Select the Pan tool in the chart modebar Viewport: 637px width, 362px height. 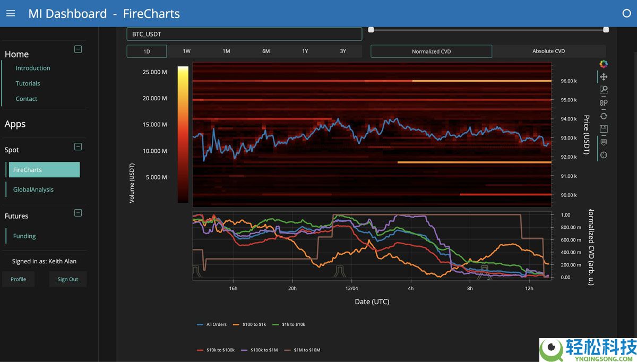[x=604, y=76]
